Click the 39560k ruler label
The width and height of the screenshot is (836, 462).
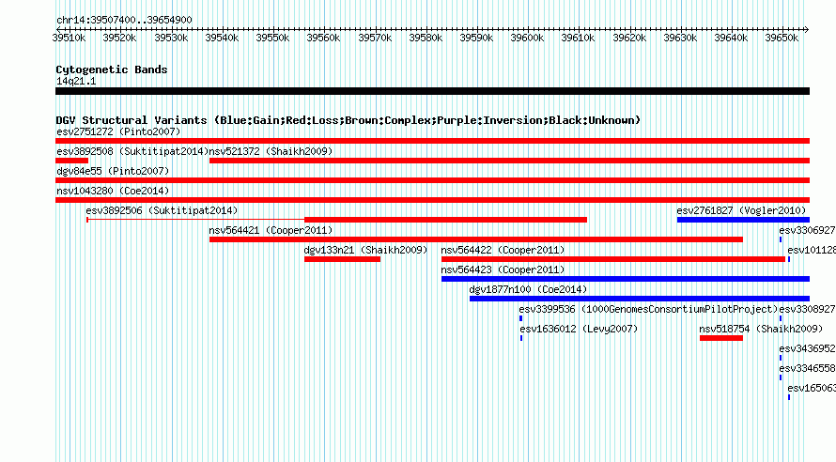323,38
